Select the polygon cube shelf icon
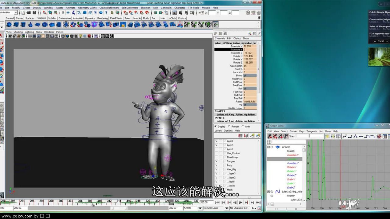Screen dimensions: 390x219 (x=16, y=25)
